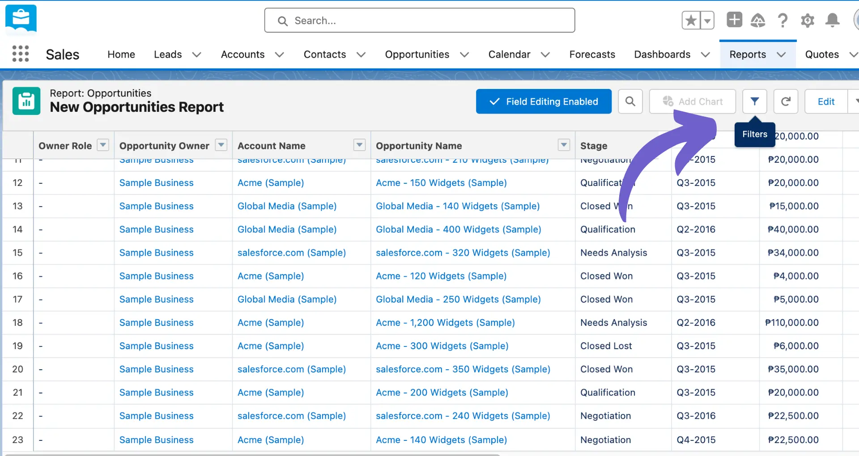Open salesforce.com - 350 Widgets (Sample) link

463,369
